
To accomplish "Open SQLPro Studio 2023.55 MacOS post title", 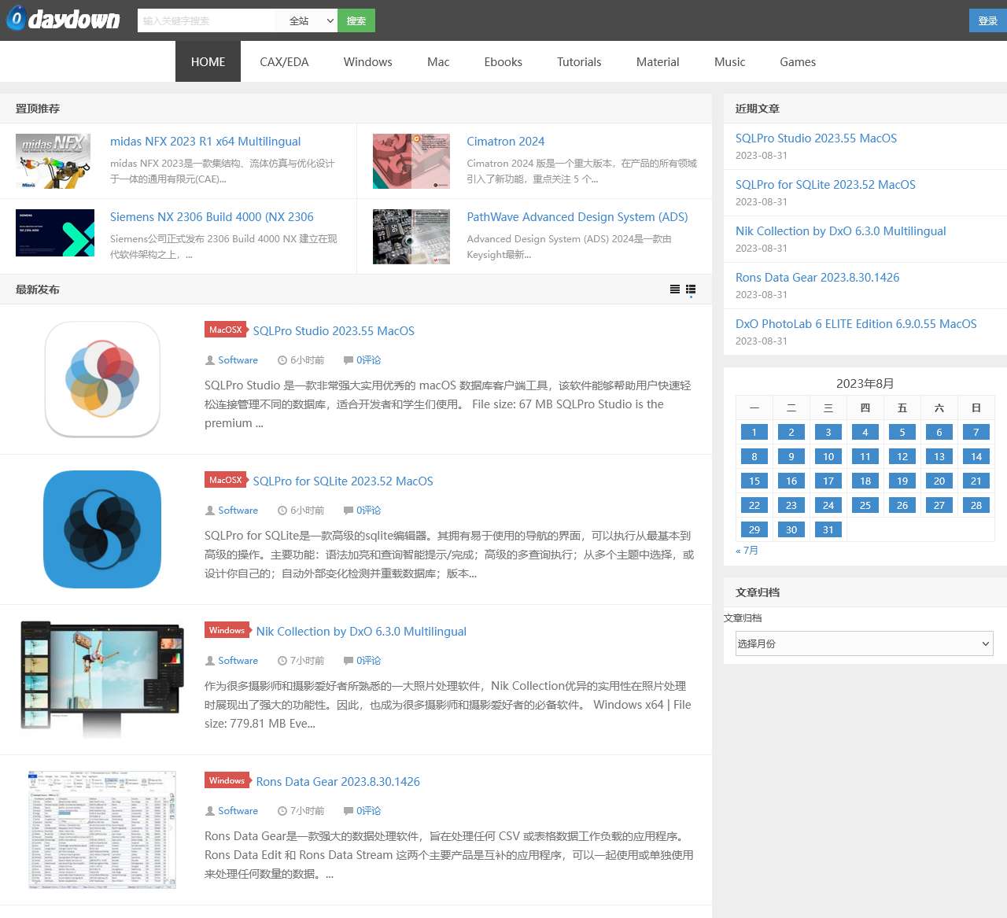I will pos(334,331).
